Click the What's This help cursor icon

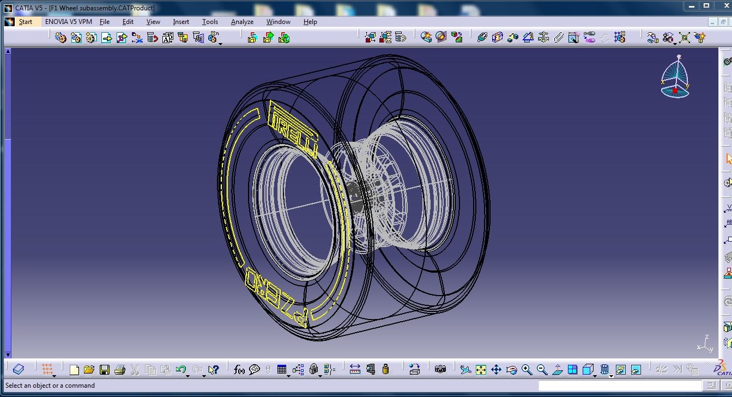213,370
